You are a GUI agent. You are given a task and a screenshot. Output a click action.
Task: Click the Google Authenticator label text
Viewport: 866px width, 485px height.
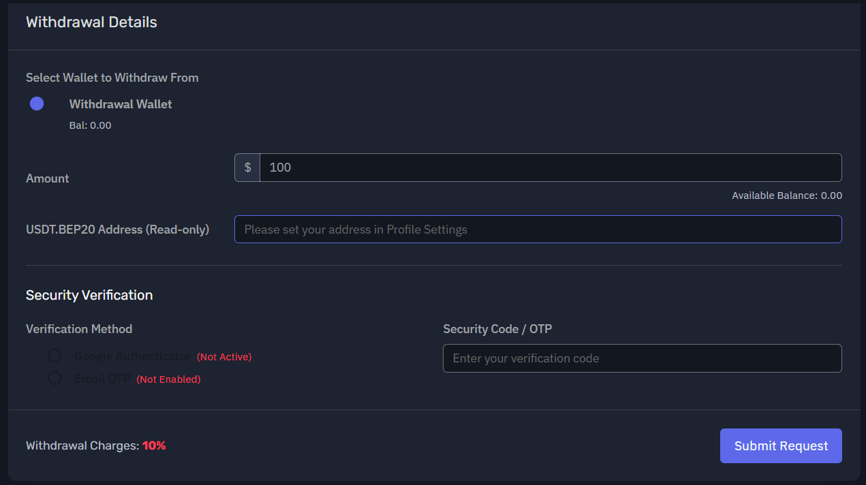132,356
